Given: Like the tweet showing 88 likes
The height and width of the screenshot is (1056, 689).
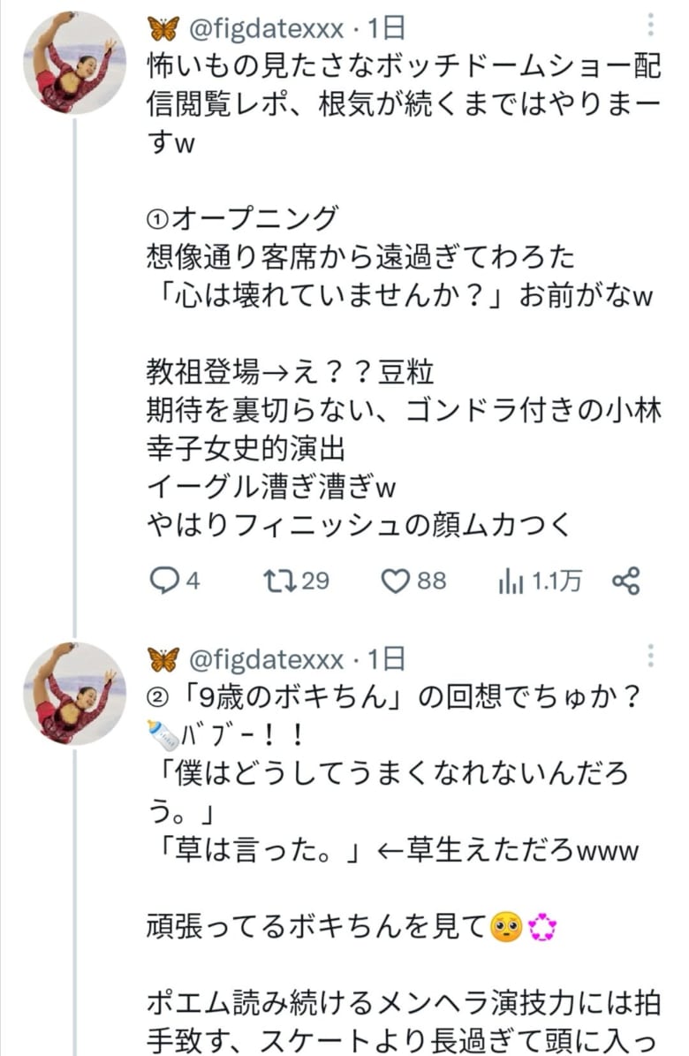Looking at the screenshot, I should [398, 581].
